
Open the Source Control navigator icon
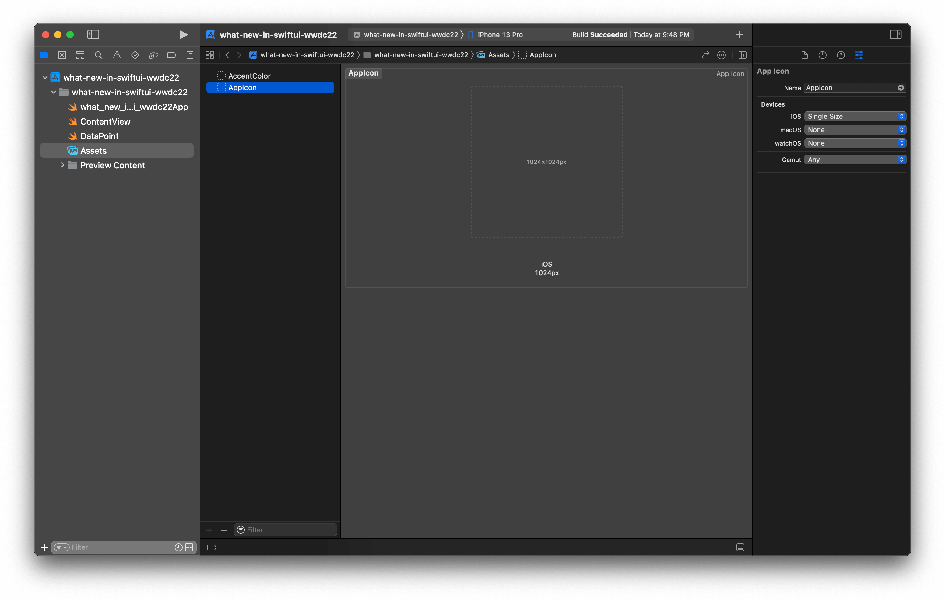point(62,55)
